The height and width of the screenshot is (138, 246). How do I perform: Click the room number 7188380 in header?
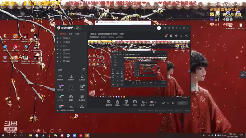coord(111,37)
